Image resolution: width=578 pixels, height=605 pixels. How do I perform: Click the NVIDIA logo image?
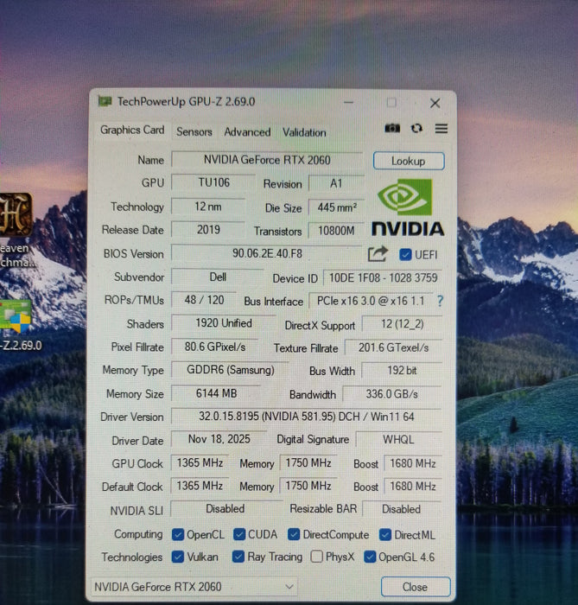[408, 207]
